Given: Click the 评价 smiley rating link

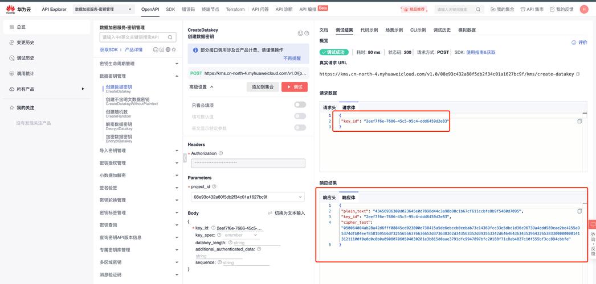Looking at the screenshot, I should pos(579,43).
